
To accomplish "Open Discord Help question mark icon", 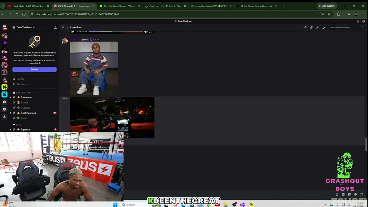I will pos(363,21).
